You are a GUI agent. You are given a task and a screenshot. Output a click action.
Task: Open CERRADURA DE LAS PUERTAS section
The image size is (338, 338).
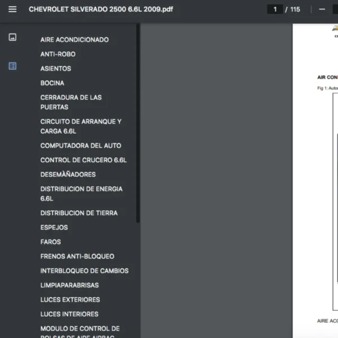pos(70,102)
